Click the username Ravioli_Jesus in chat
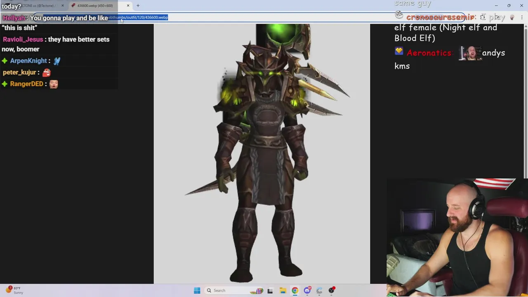This screenshot has height=297, width=528. 23,40
